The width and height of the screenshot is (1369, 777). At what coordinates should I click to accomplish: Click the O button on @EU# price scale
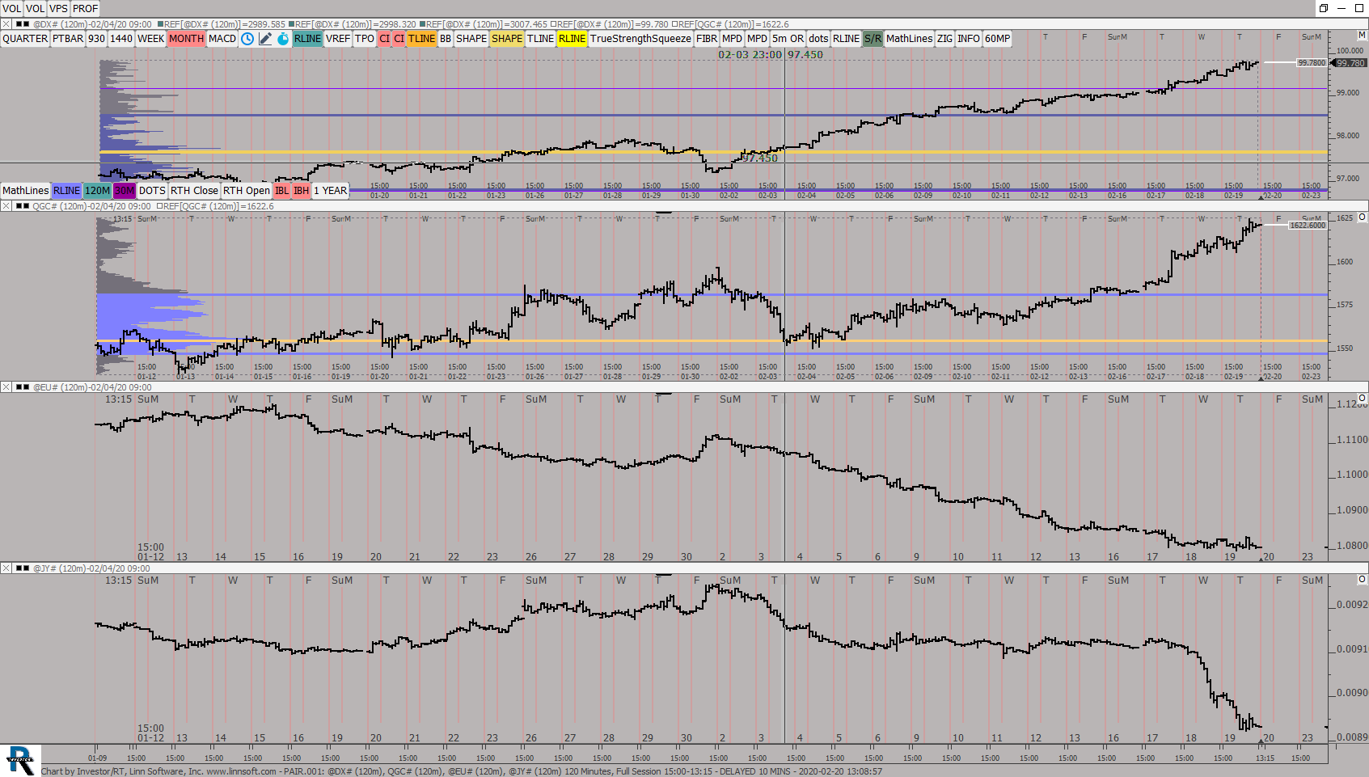1362,398
